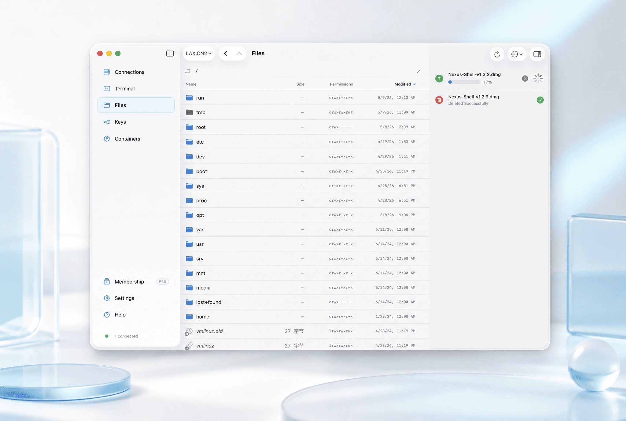The width and height of the screenshot is (626, 421).
Task: Click the refresh files icon
Action: click(x=497, y=54)
